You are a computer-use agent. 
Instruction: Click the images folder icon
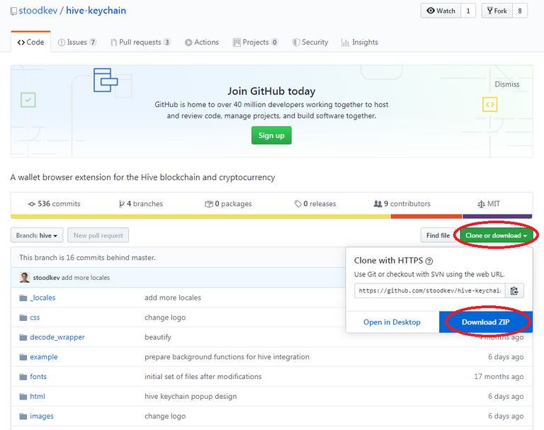(x=23, y=416)
